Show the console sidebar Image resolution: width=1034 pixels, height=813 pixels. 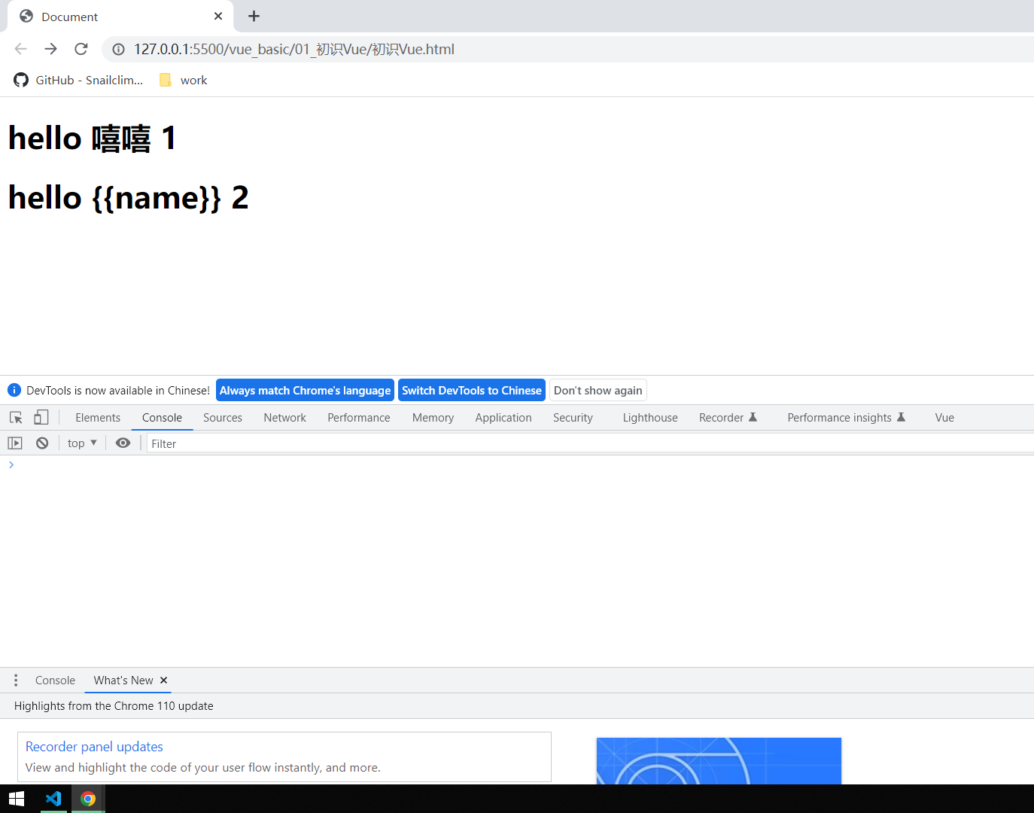click(15, 443)
